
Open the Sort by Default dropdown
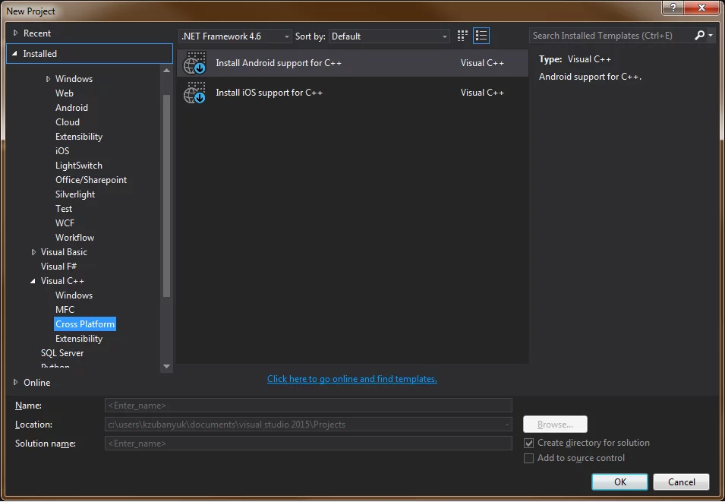pos(389,36)
